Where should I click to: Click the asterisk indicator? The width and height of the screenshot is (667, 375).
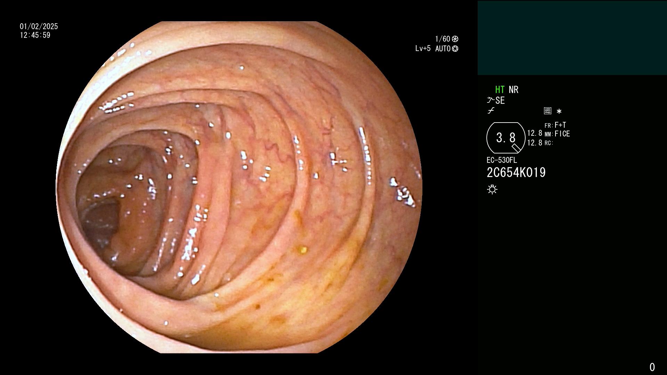point(559,111)
